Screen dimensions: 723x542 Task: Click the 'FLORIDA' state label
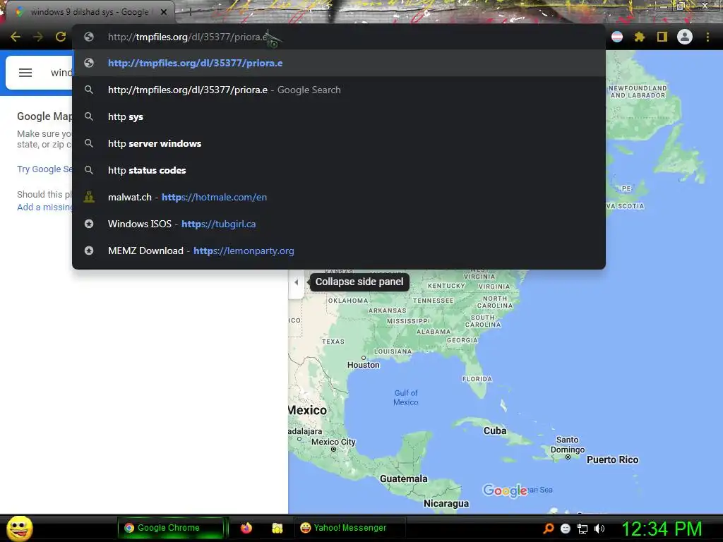(x=477, y=379)
